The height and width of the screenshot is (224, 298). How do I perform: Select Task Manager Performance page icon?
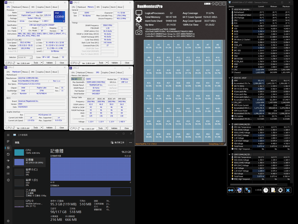coord(8,148)
